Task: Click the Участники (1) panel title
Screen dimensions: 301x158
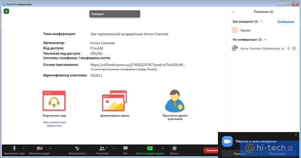Action: [x=263, y=12]
